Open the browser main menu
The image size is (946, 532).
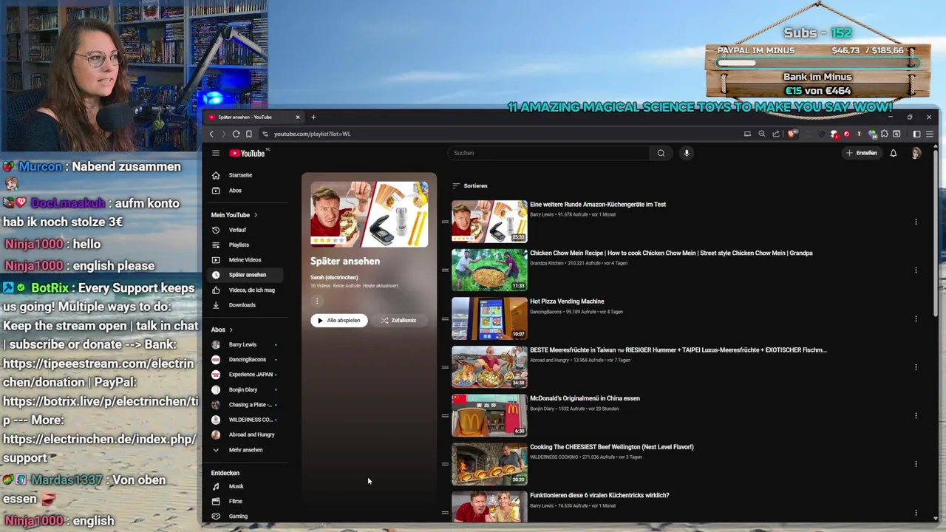coord(930,134)
